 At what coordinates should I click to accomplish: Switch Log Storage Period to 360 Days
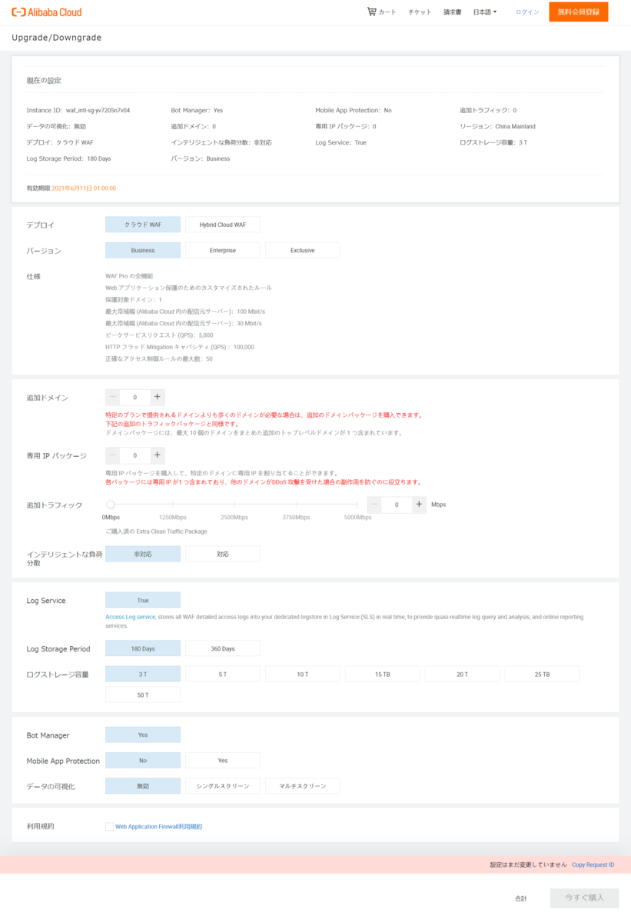[x=222, y=648]
